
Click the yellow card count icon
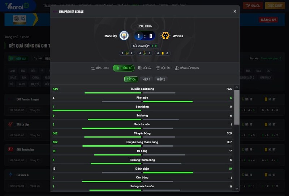pos(163,53)
